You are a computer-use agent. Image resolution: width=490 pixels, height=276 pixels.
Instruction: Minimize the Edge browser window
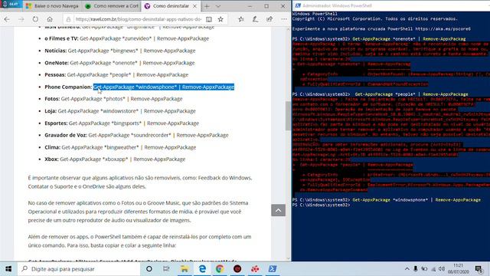(x=250, y=6)
